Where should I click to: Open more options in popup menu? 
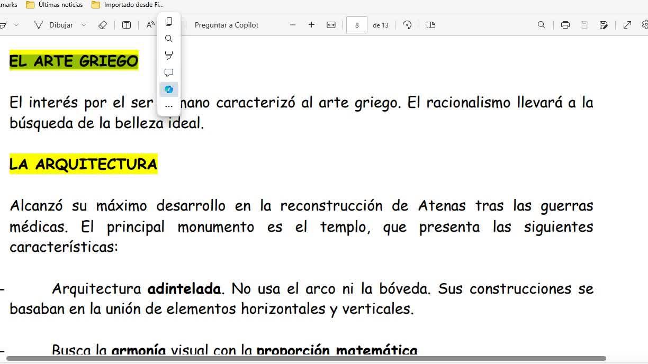pyautogui.click(x=169, y=106)
